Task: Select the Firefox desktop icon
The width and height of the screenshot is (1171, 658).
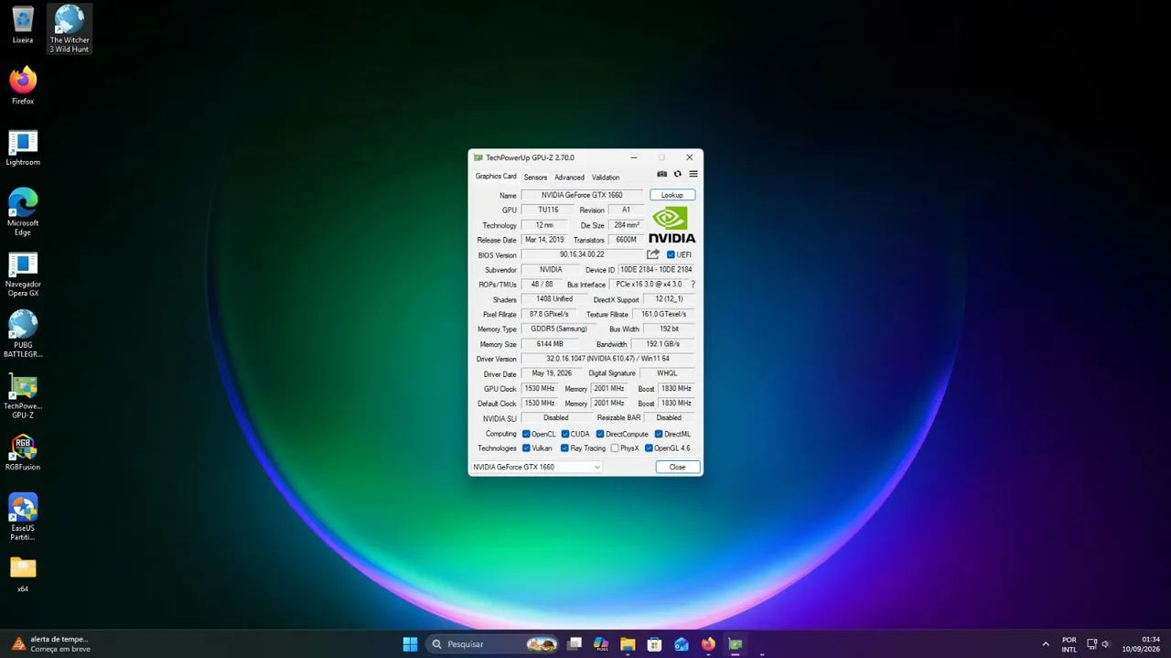Action: pos(23,85)
